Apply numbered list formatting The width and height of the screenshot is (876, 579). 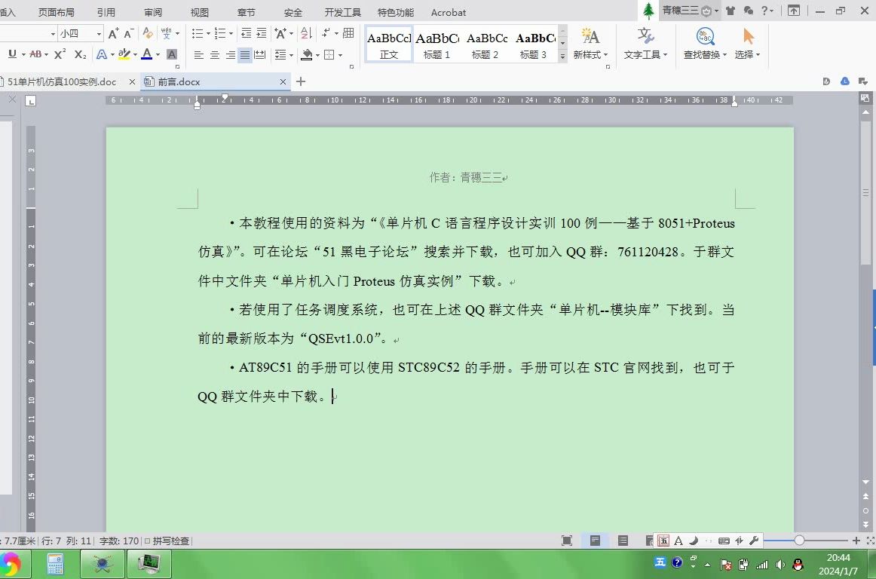tap(220, 33)
